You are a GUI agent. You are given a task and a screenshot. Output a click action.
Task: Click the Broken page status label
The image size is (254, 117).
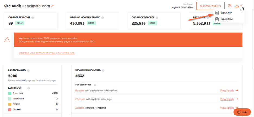(16, 104)
